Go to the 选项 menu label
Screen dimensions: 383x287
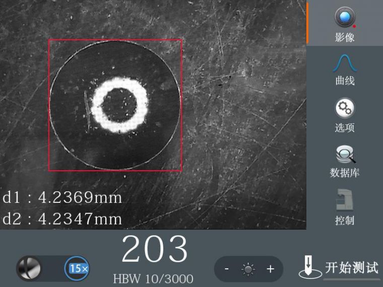tap(345, 127)
